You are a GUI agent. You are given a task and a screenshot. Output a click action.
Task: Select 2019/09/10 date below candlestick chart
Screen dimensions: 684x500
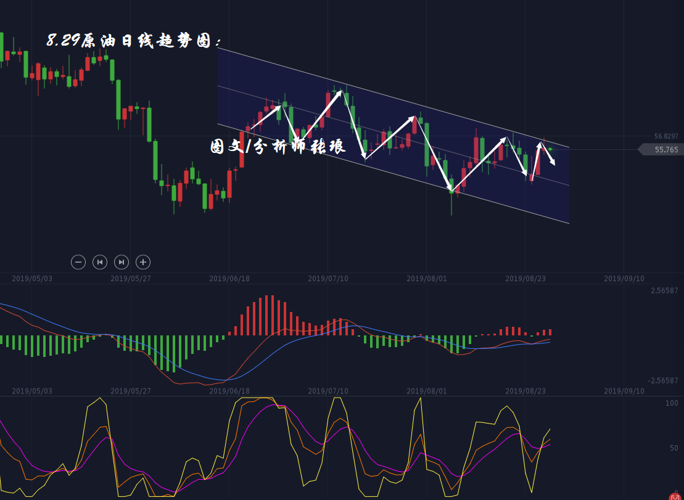click(x=624, y=279)
